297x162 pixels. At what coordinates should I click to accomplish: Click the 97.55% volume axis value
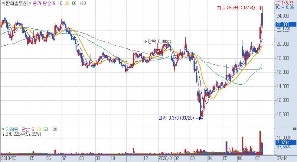pos(283,147)
